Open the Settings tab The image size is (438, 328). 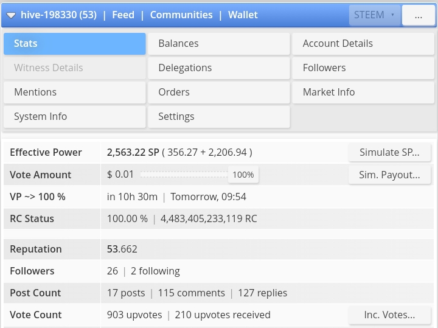click(219, 117)
